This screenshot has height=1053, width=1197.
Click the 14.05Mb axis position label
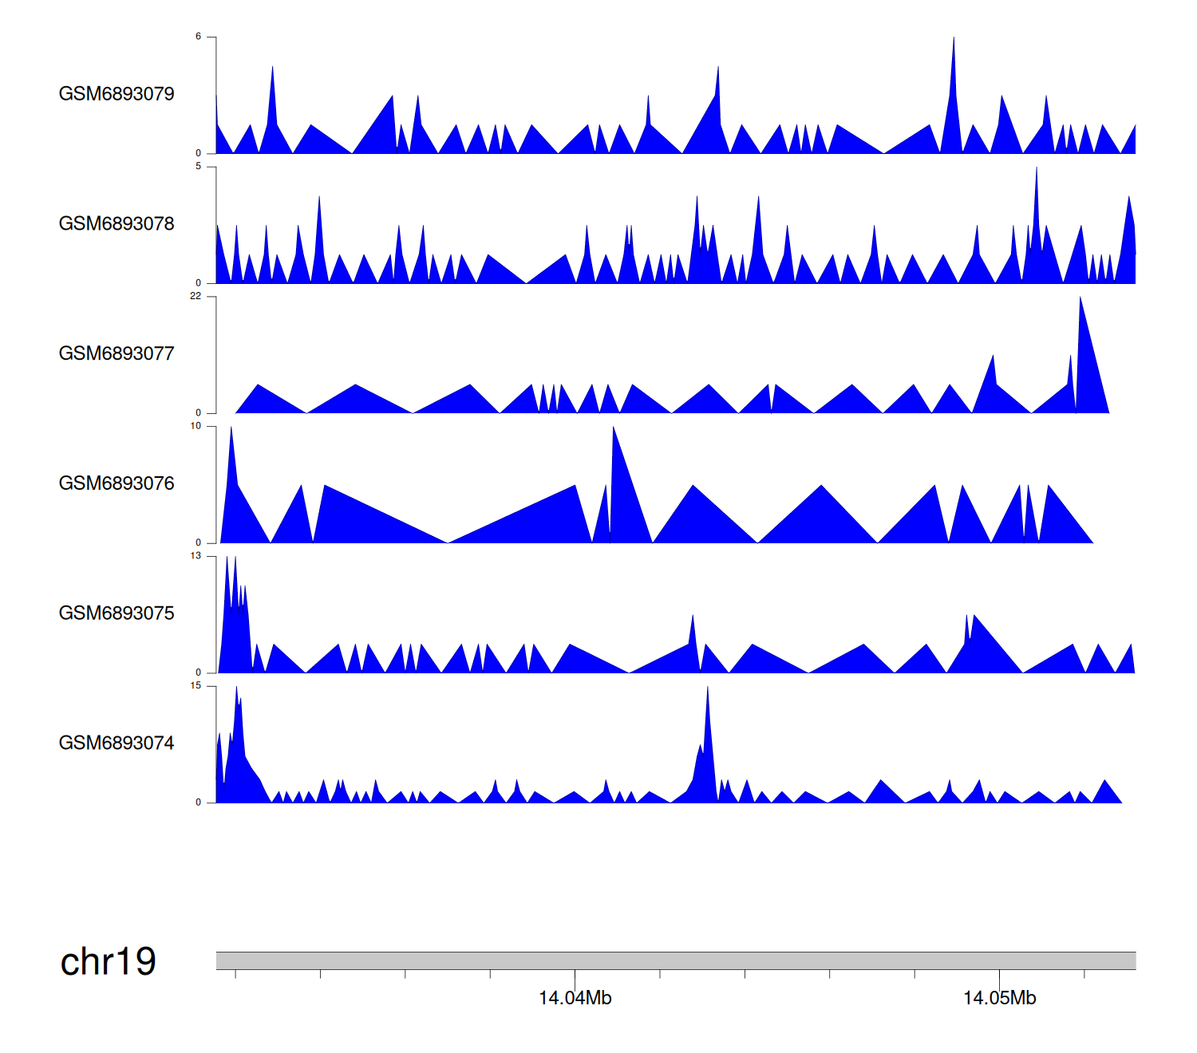point(999,999)
